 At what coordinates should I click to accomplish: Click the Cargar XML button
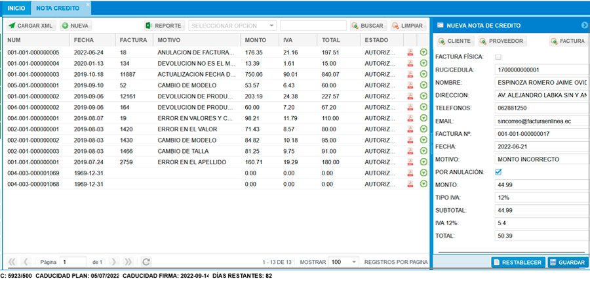[31, 26]
